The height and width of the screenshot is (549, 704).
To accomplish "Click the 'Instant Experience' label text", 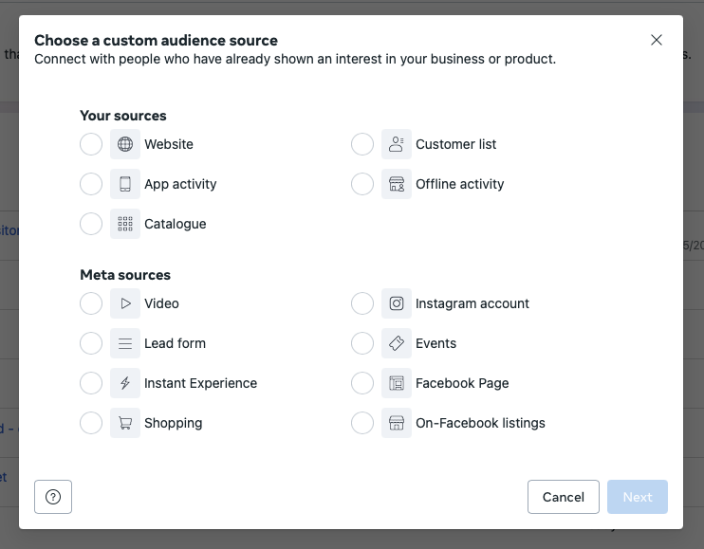I will (x=201, y=383).
